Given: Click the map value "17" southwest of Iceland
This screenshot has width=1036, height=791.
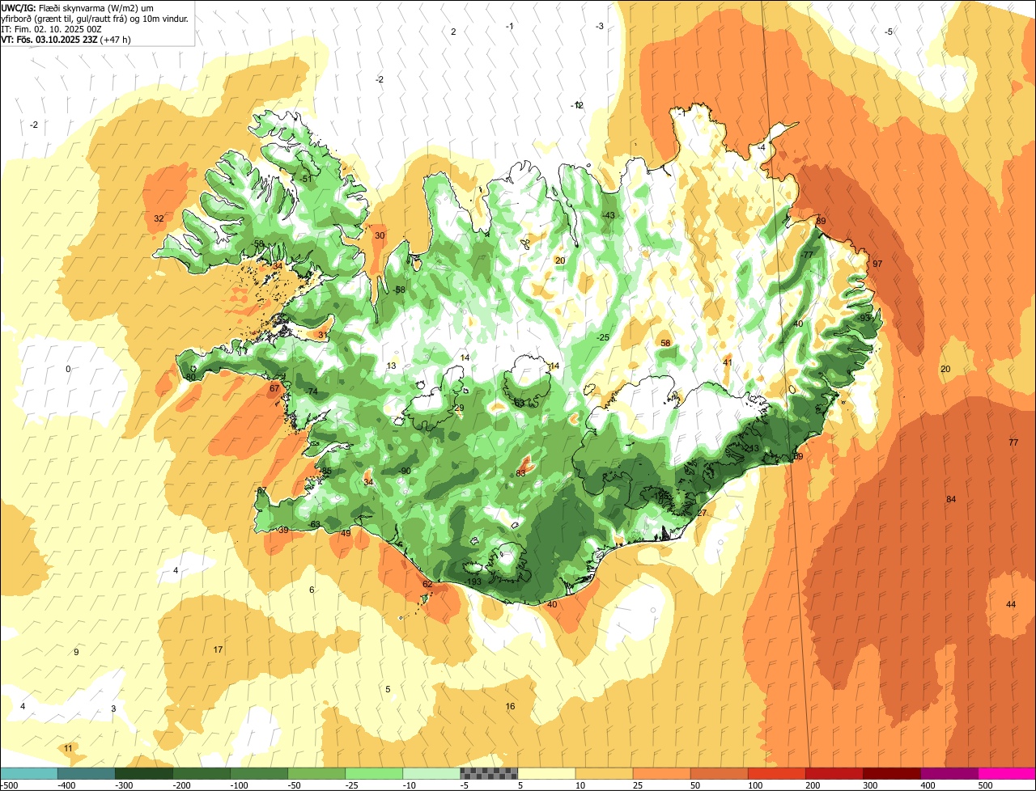Looking at the screenshot, I should coord(218,649).
